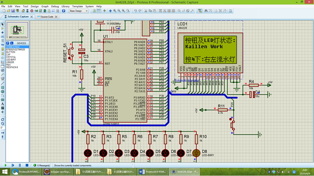Select the Component Mode tool
The height and width of the screenshot is (176, 314).
[x=2, y=29]
